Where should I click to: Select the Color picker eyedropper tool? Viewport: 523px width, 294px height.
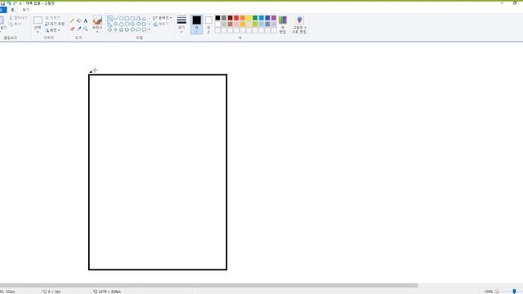(x=78, y=29)
